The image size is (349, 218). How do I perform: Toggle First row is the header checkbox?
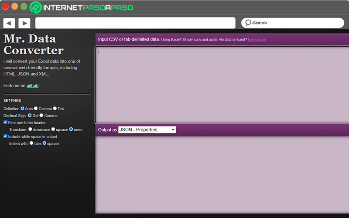coord(5,122)
